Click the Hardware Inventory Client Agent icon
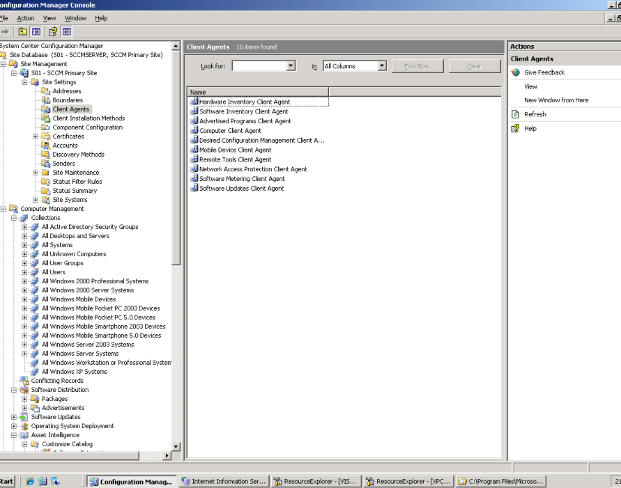The width and height of the screenshot is (621, 488). pyautogui.click(x=194, y=102)
